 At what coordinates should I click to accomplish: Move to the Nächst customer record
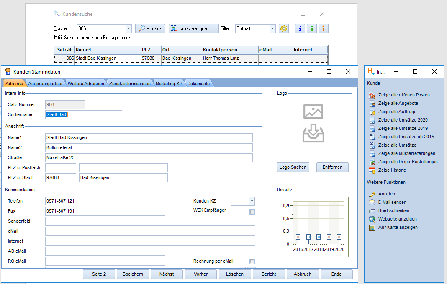[167, 274]
